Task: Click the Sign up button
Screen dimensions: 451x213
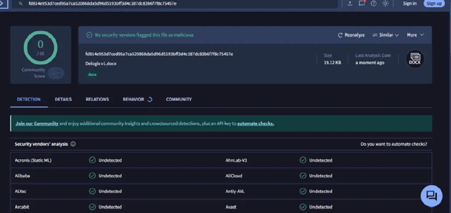Action: [x=434, y=4]
